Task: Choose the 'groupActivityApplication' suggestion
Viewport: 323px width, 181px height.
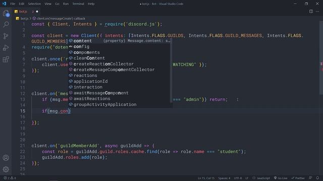Action: coord(120,105)
